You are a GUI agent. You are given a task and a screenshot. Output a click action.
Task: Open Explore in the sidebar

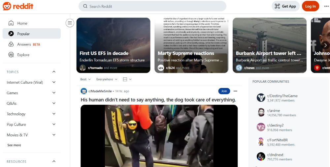pos(23,55)
